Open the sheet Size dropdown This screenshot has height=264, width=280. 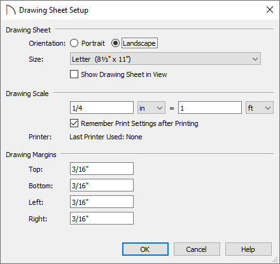(x=165, y=59)
